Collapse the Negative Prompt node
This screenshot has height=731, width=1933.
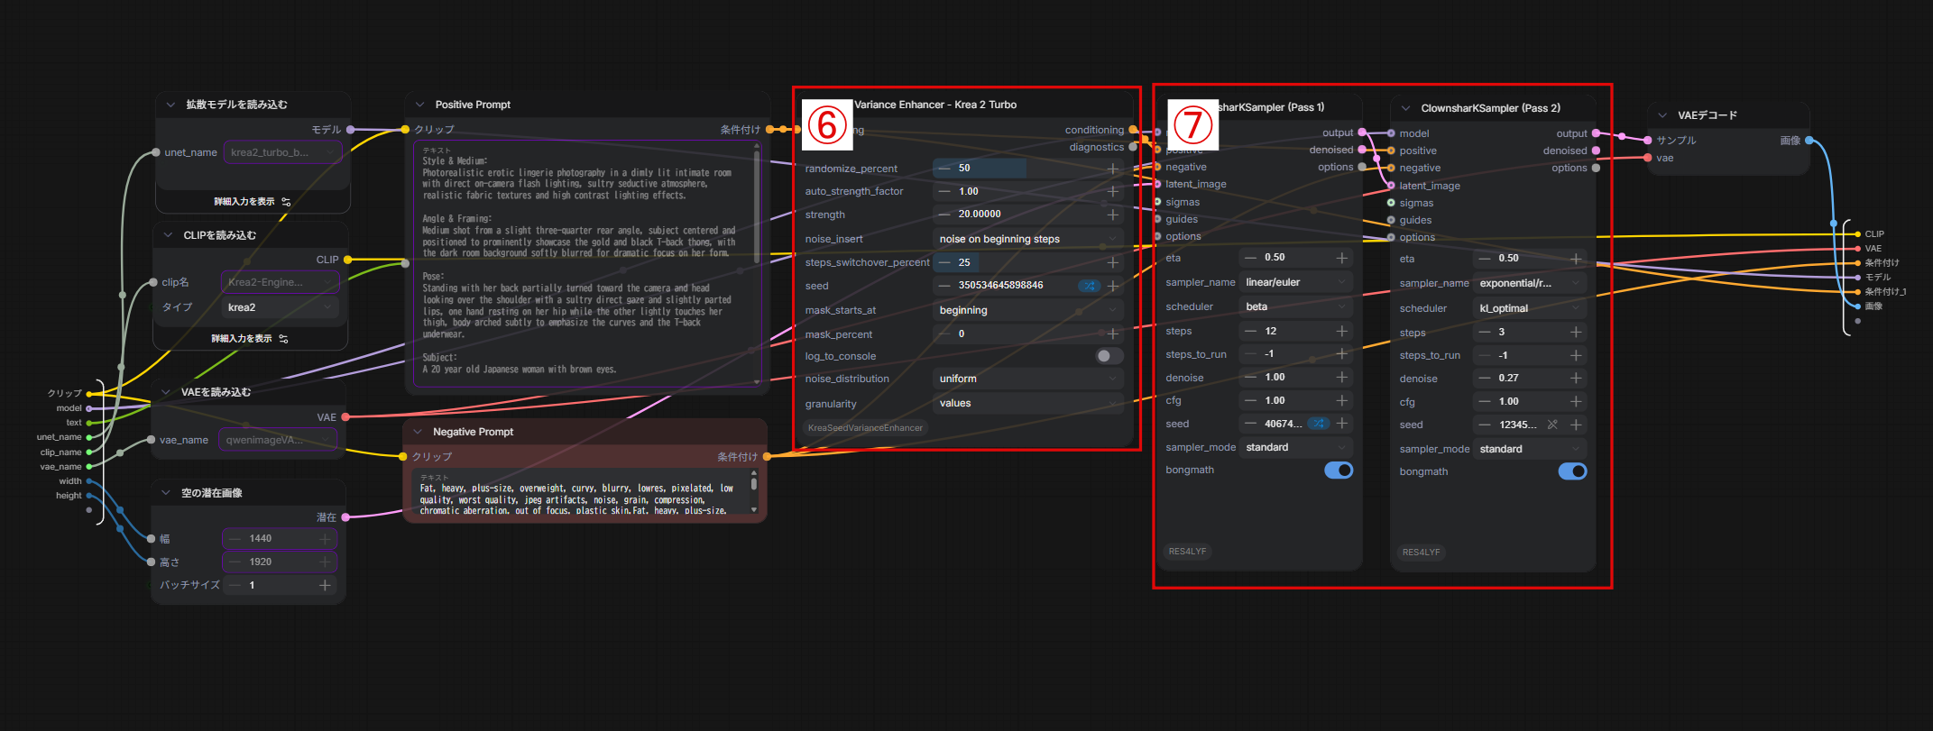(418, 432)
